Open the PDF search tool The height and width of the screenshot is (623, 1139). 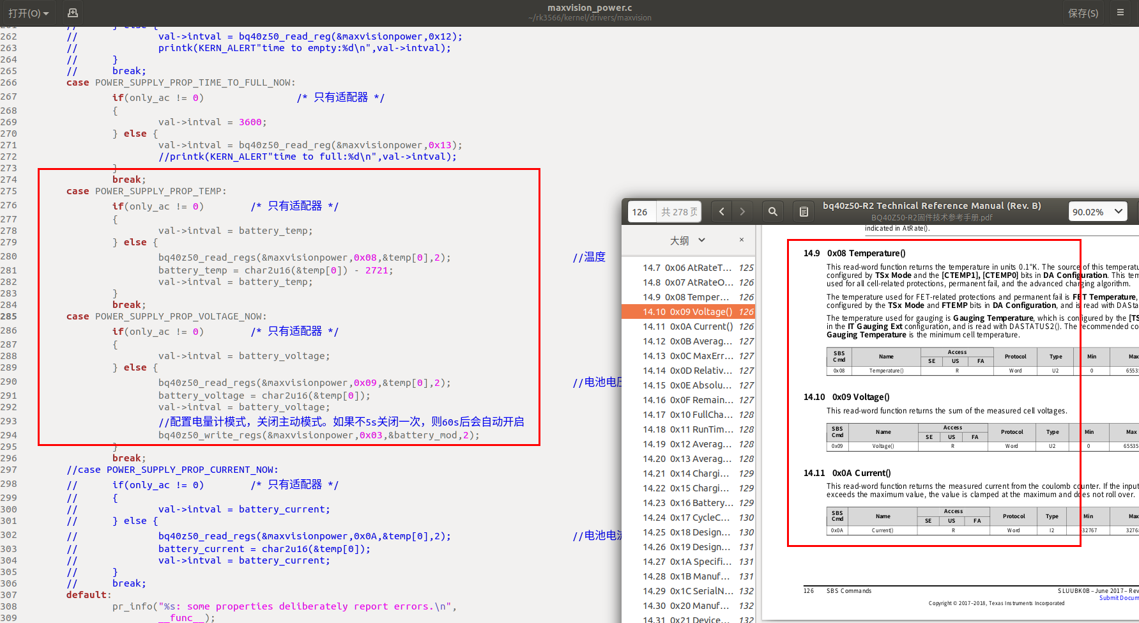772,212
